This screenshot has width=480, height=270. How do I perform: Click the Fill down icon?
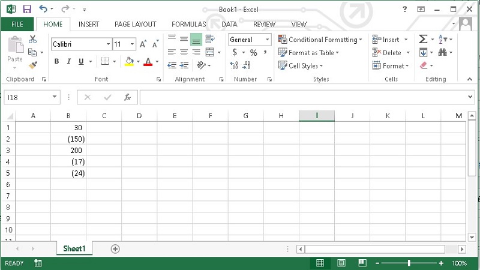click(x=423, y=52)
